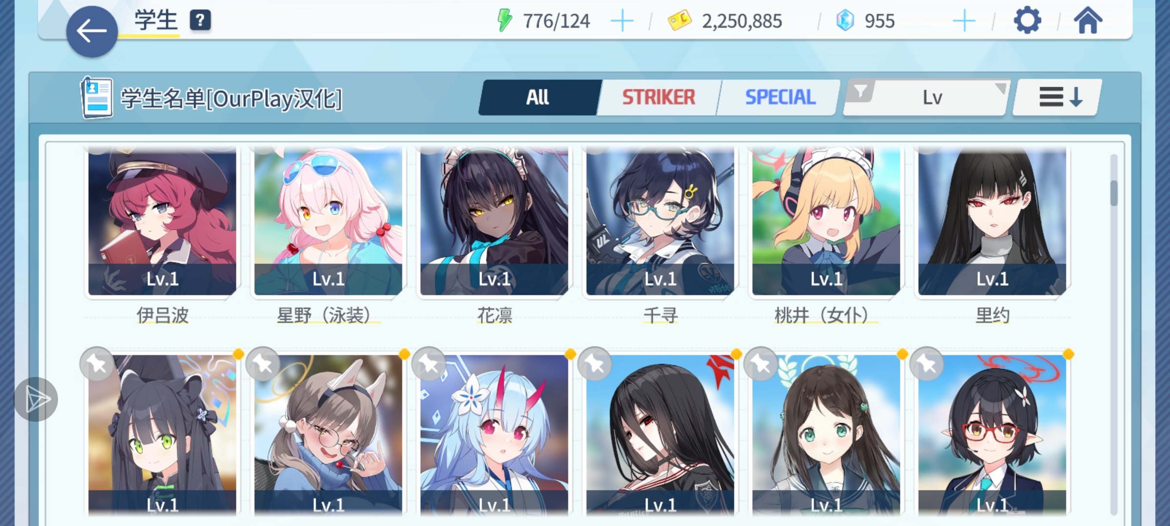The height and width of the screenshot is (526, 1170).
Task: Toggle the sort order arrow button
Action: click(x=1057, y=97)
